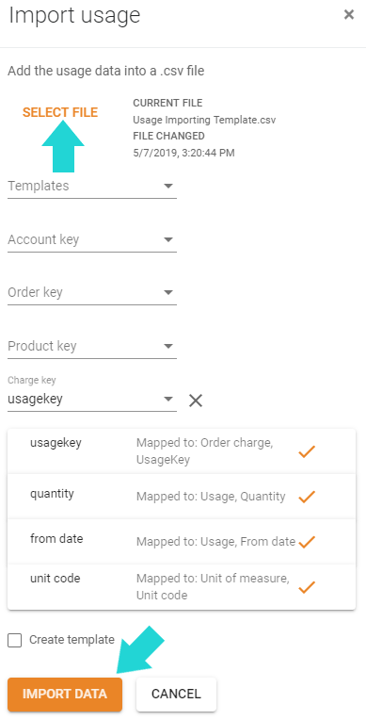The width and height of the screenshot is (366, 720).
Task: Click the Create template label text
Action: point(72,640)
